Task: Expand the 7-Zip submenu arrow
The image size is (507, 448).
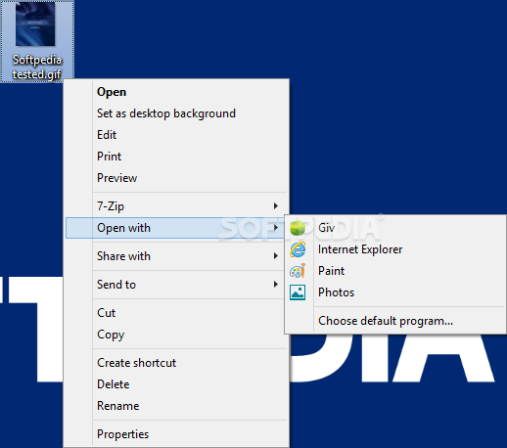Action: 276,206
